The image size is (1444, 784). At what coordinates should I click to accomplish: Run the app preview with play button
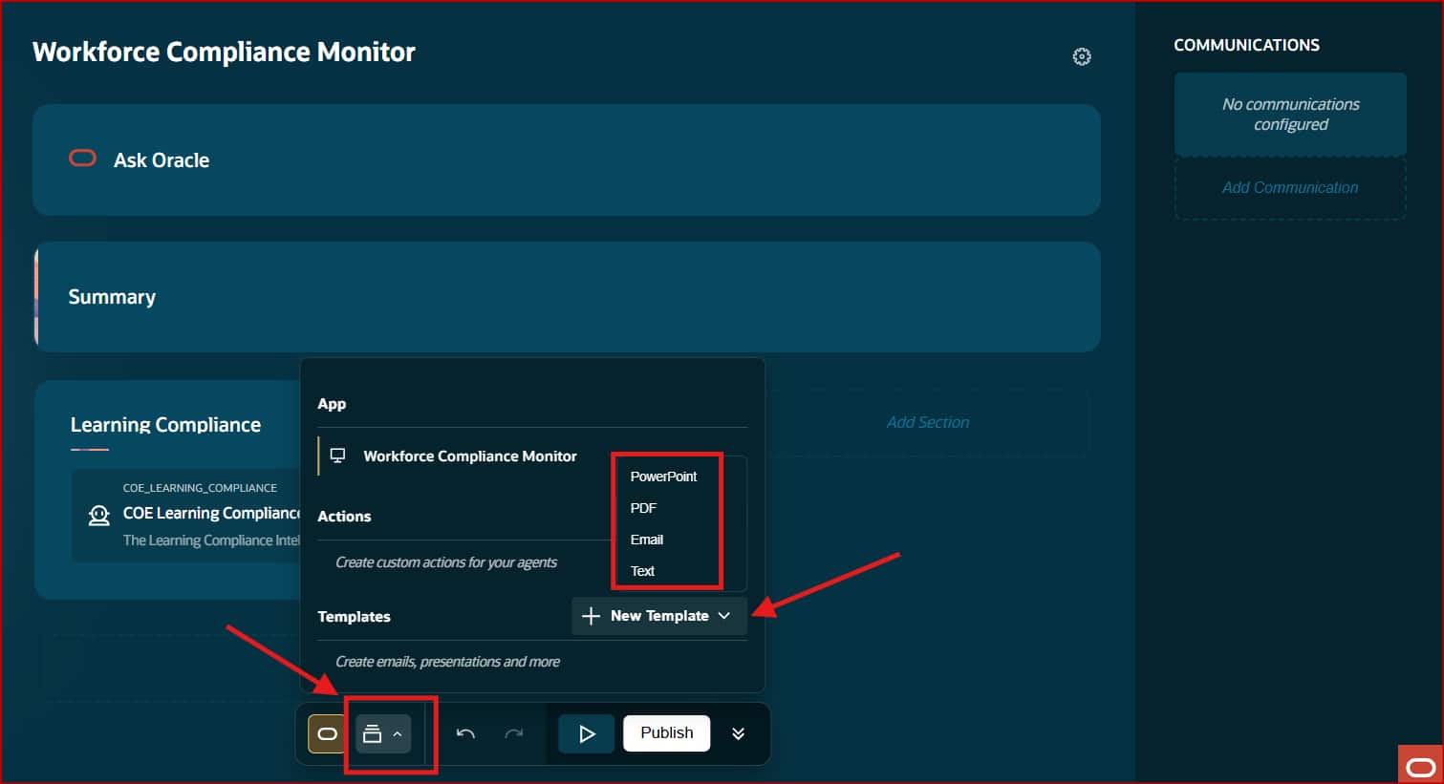[587, 733]
